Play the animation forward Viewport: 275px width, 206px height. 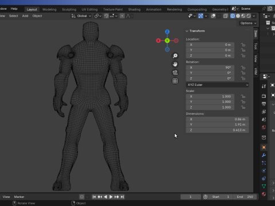click(x=111, y=197)
